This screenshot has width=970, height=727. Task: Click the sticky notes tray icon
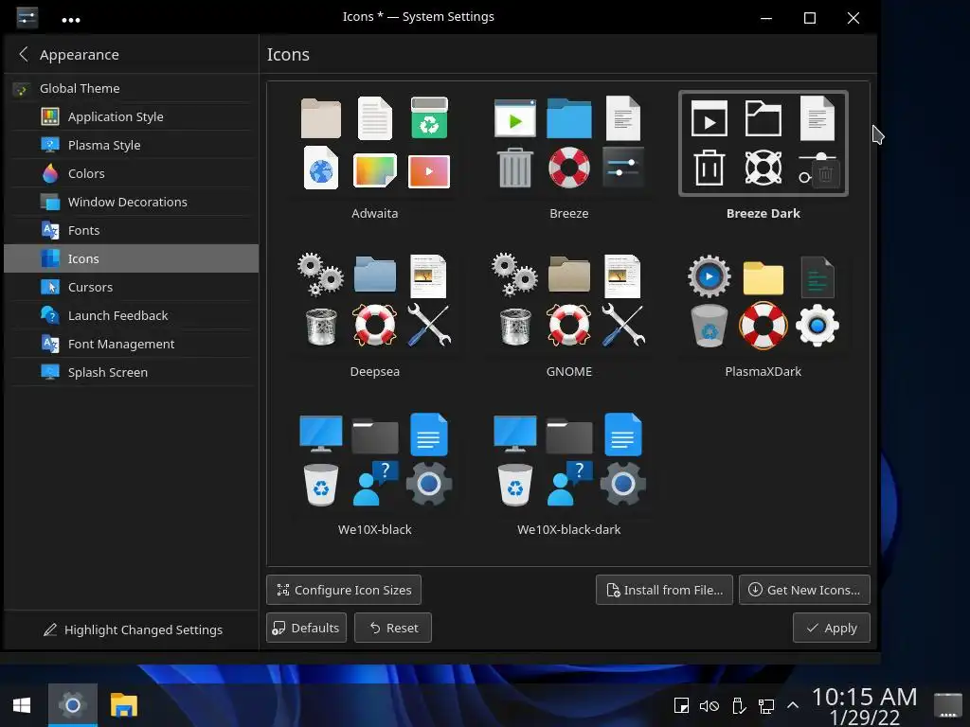(681, 705)
